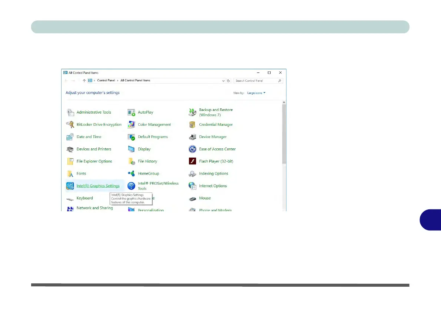Expand the View by Large icons dropdown
The height and width of the screenshot is (310, 441).
[256, 93]
